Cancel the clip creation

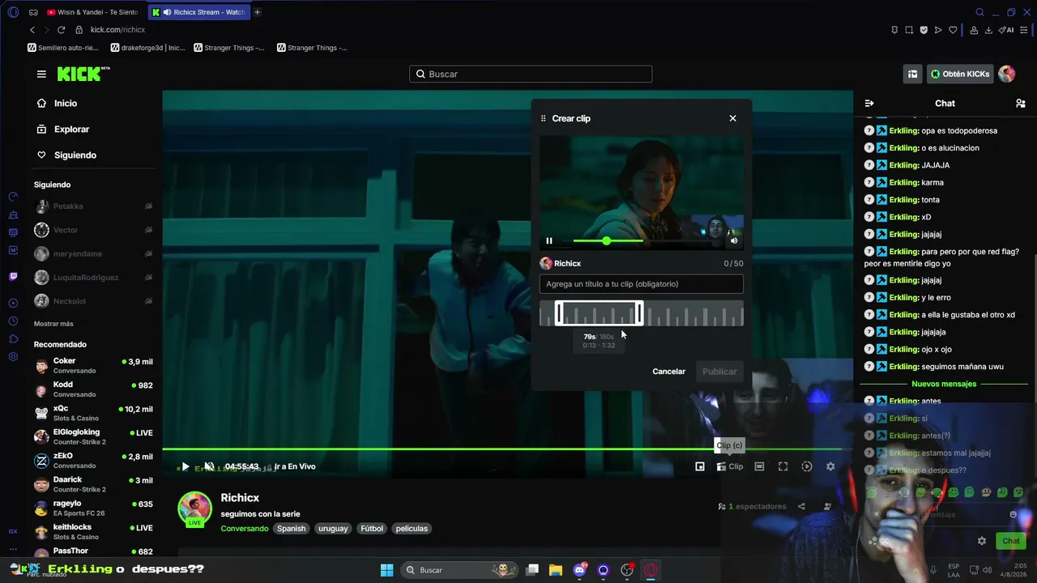(x=668, y=372)
